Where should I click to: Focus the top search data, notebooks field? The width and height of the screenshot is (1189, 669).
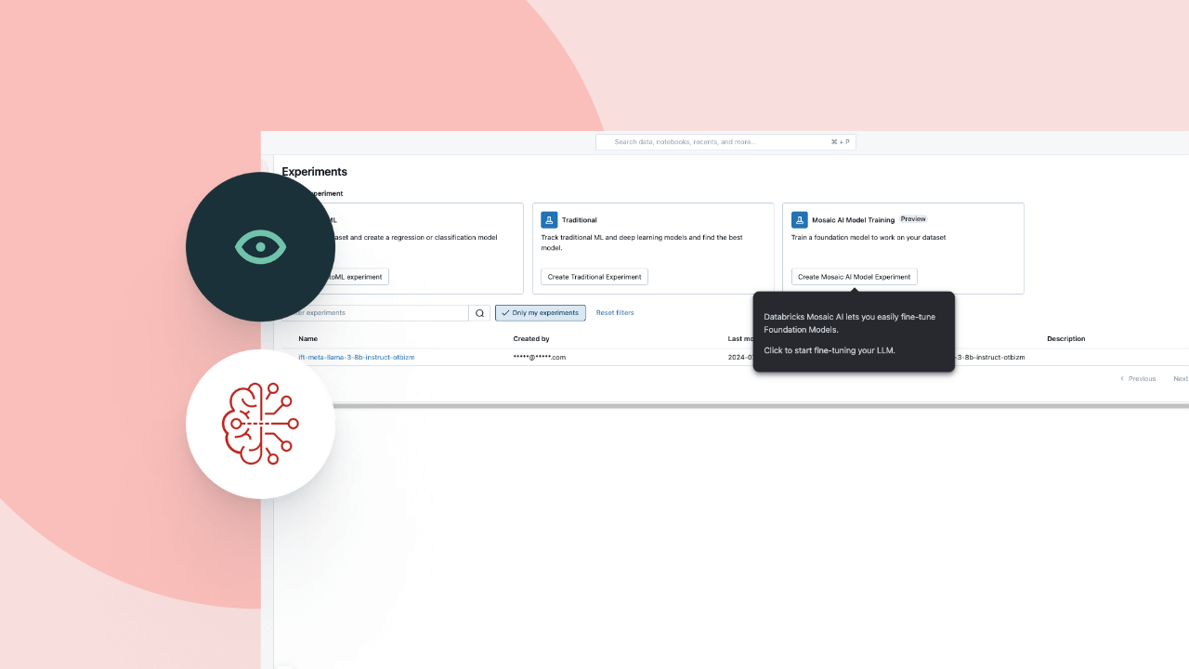click(x=725, y=142)
